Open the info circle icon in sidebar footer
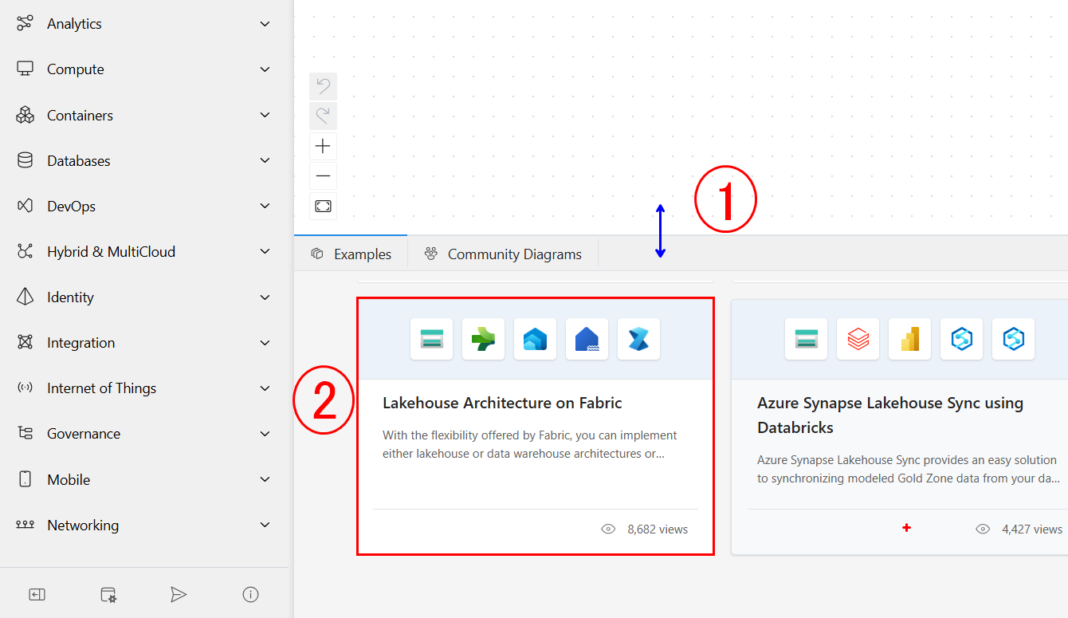Image resolution: width=1068 pixels, height=618 pixels. point(250,594)
